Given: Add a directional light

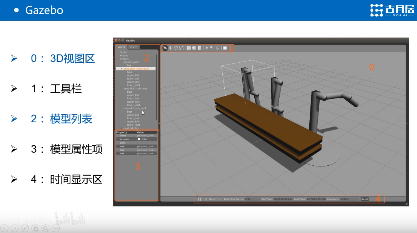Looking at the screenshot, I should click(x=218, y=48).
